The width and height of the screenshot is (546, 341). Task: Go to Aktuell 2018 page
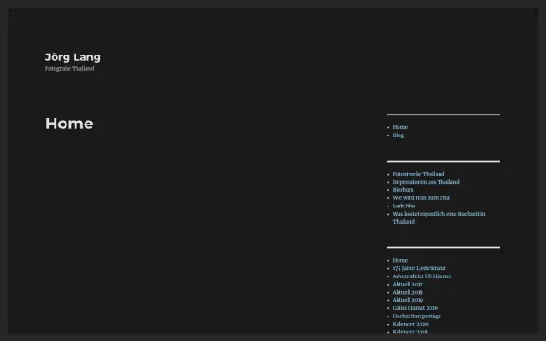[408, 292]
